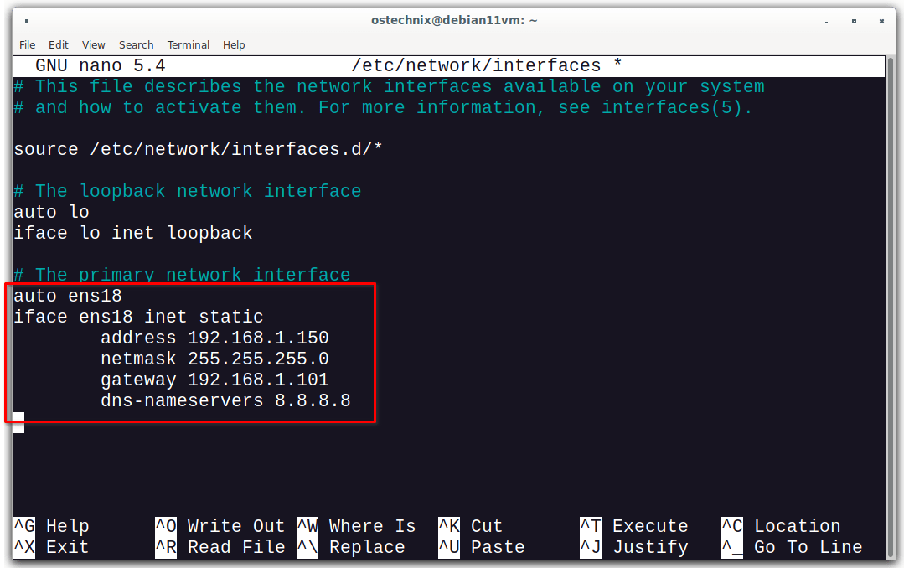
Task: Click the 'auto ens18' line
Action: 68,296
